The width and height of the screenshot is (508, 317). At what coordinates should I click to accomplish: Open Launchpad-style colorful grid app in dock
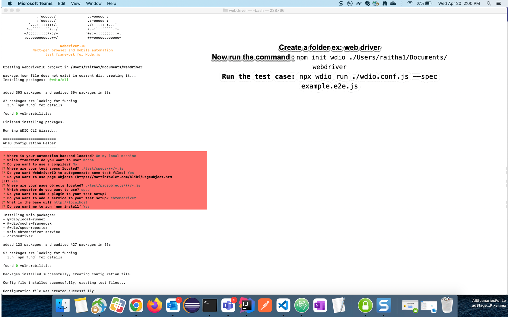pos(118,306)
